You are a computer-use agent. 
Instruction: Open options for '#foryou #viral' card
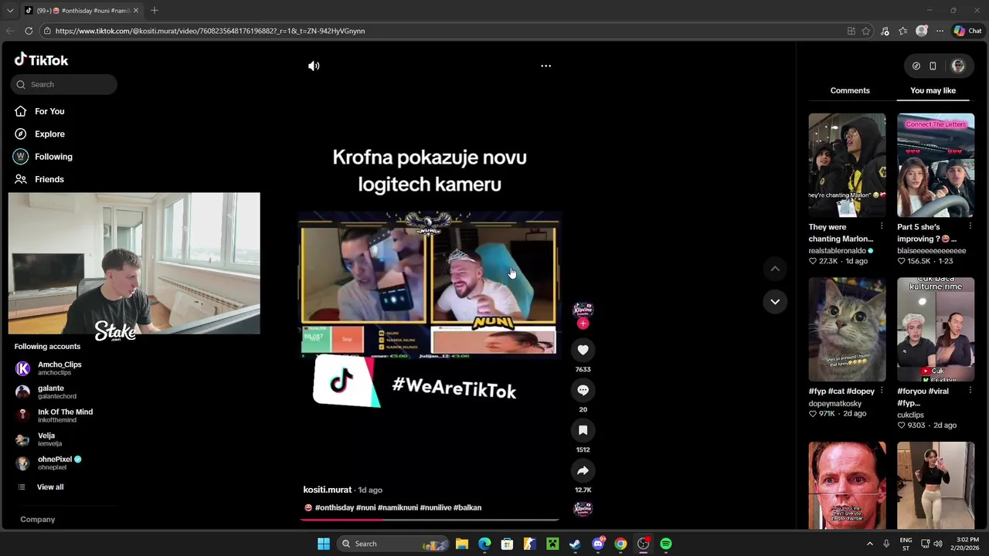point(970,391)
